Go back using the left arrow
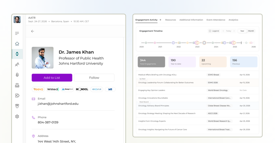Image resolution: width=275 pixels, height=143 pixels. coord(32,31)
